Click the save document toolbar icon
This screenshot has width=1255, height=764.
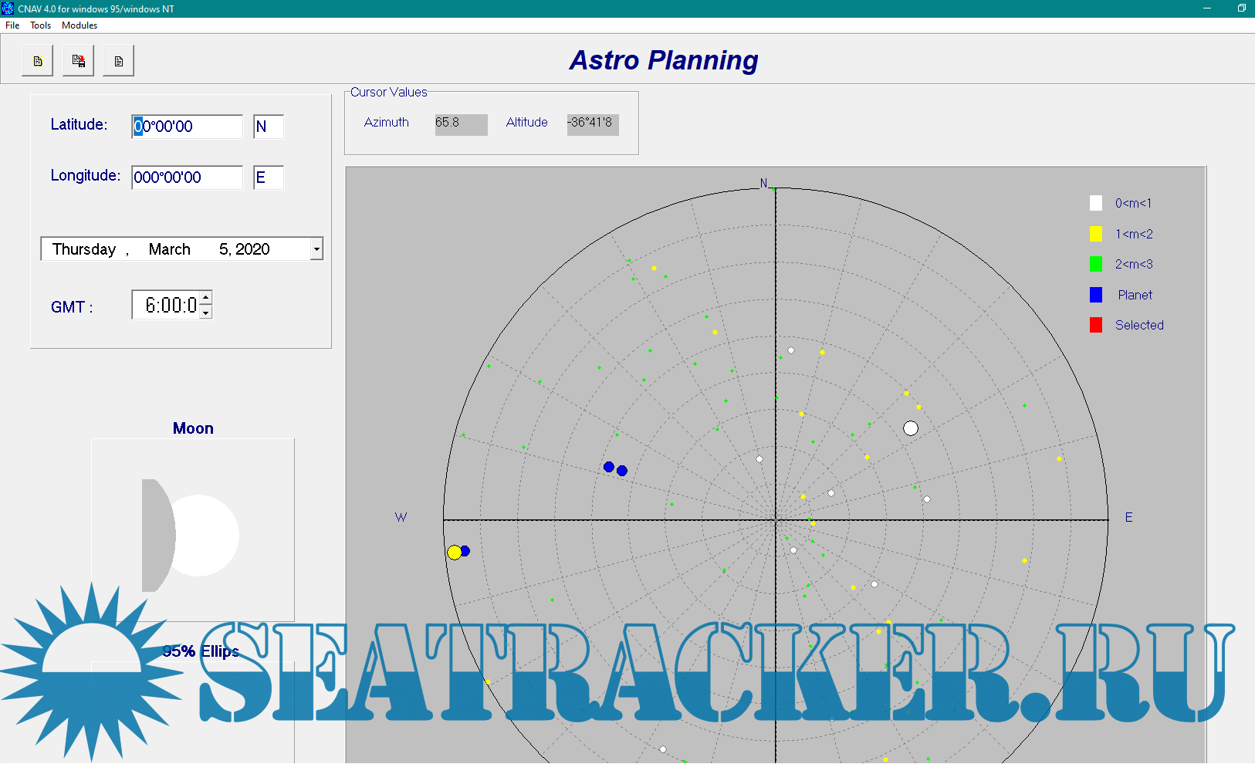point(78,61)
